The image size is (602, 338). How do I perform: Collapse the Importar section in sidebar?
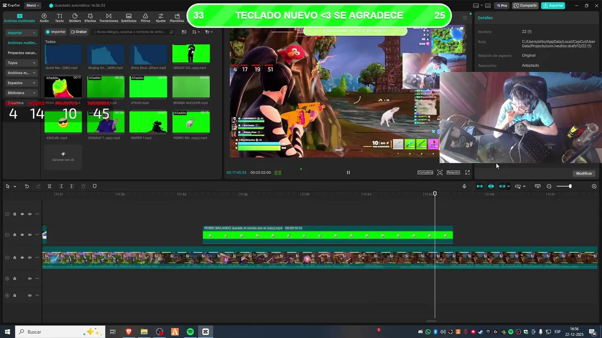coord(21,33)
